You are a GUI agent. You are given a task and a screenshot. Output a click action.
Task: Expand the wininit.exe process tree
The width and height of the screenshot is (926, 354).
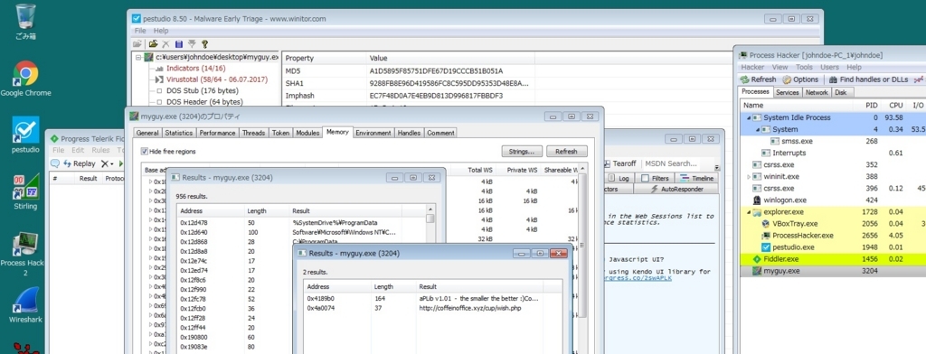click(x=749, y=176)
